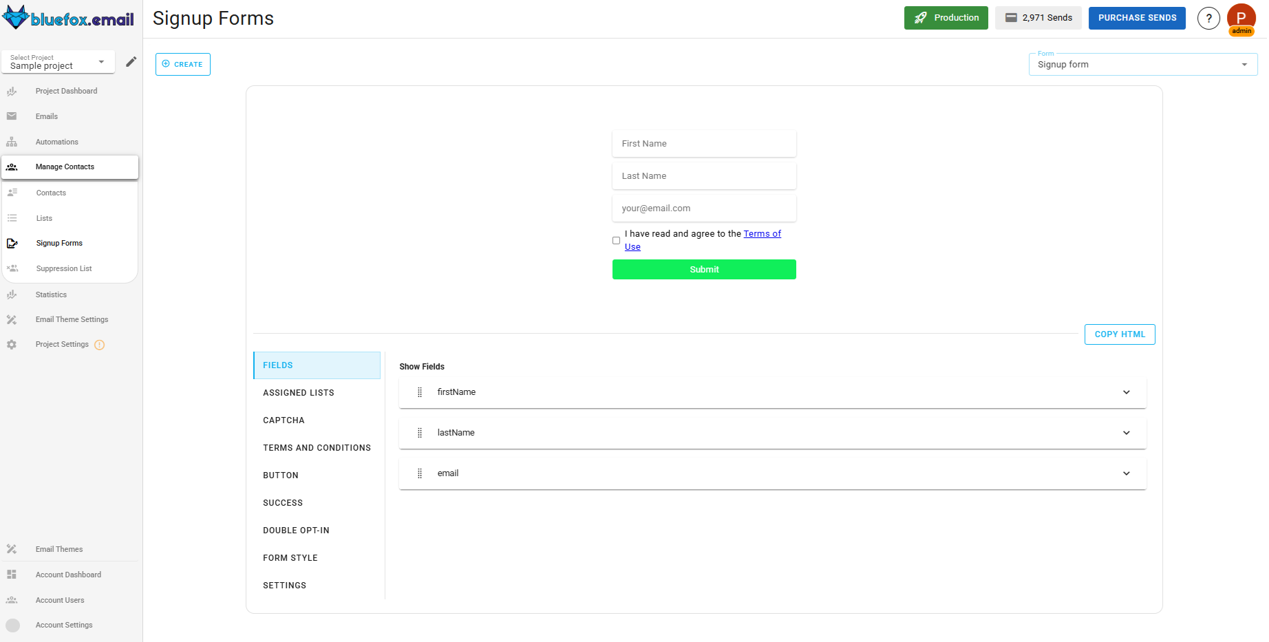Open the Automations section icon
The width and height of the screenshot is (1269, 642).
point(12,141)
